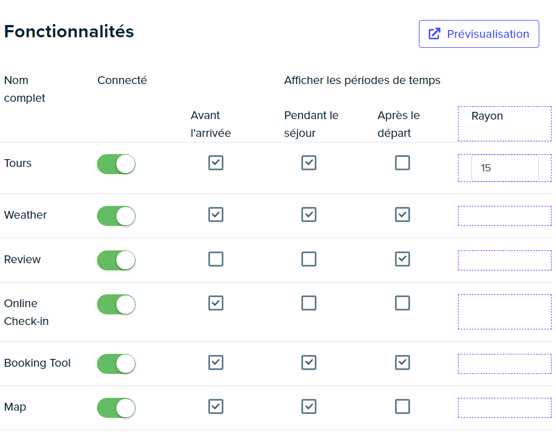Check Online Check-in Pendant le séjour box
The width and height of the screenshot is (556, 434).
pyautogui.click(x=309, y=303)
